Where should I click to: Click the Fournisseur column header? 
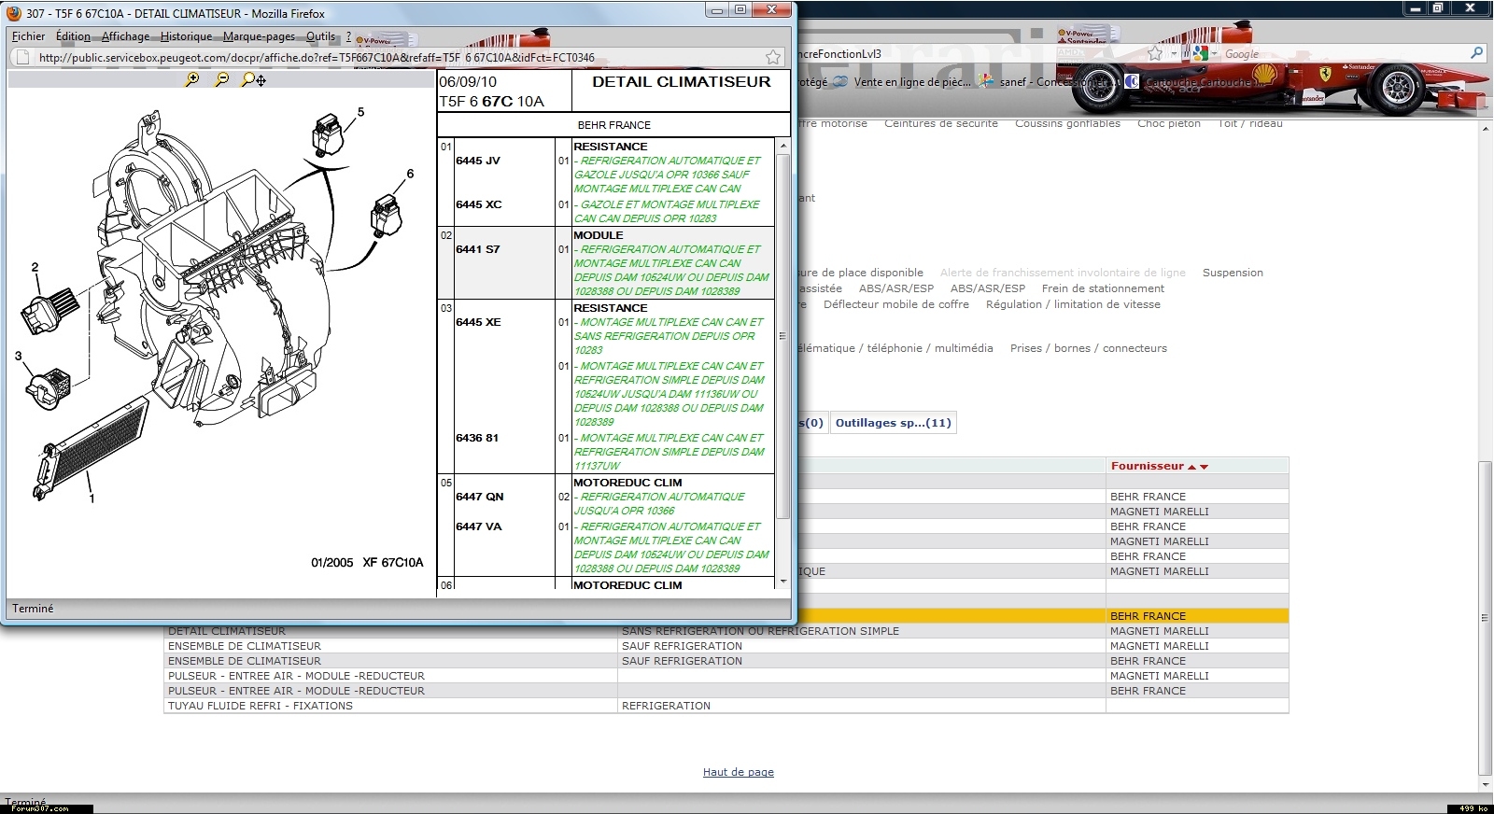tap(1197, 466)
